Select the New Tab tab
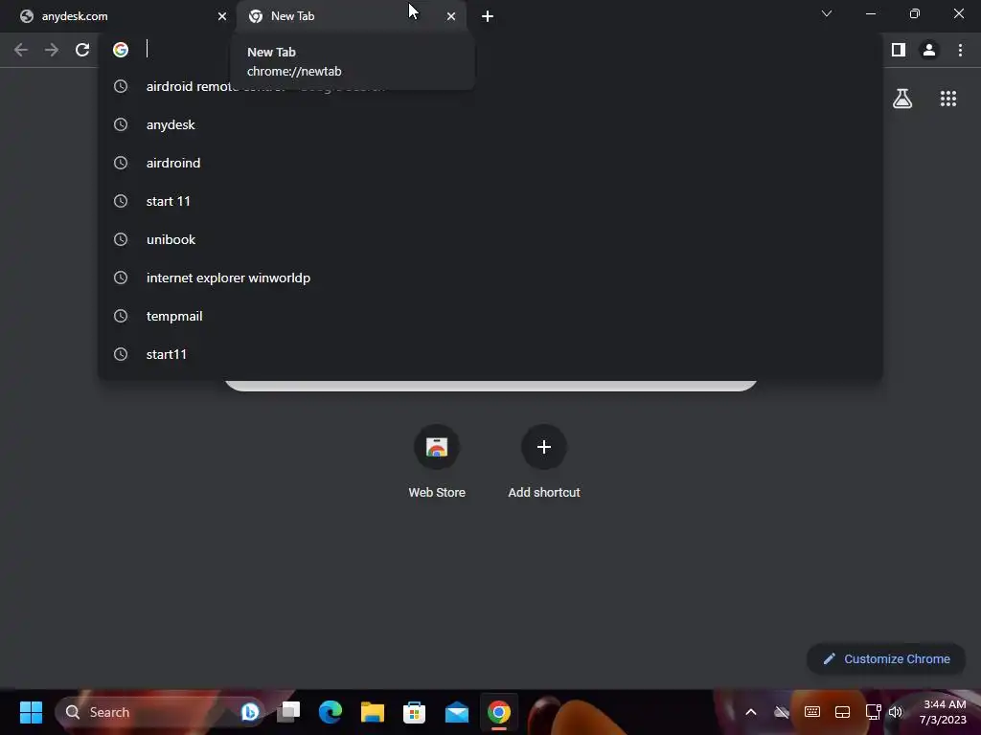This screenshot has height=735, width=981. [352, 16]
